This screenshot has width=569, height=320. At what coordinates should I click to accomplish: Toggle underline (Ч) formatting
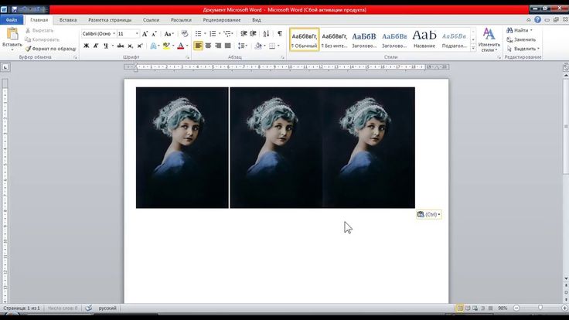pyautogui.click(x=106, y=46)
